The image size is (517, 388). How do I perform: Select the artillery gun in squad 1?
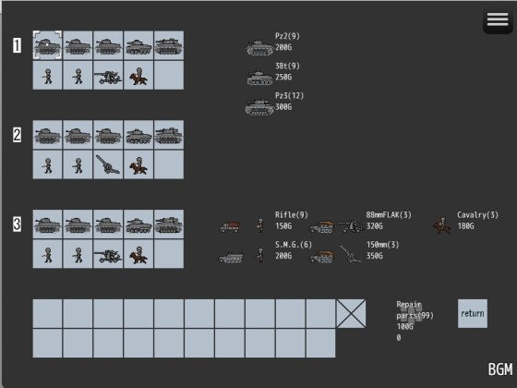pyautogui.click(x=108, y=75)
